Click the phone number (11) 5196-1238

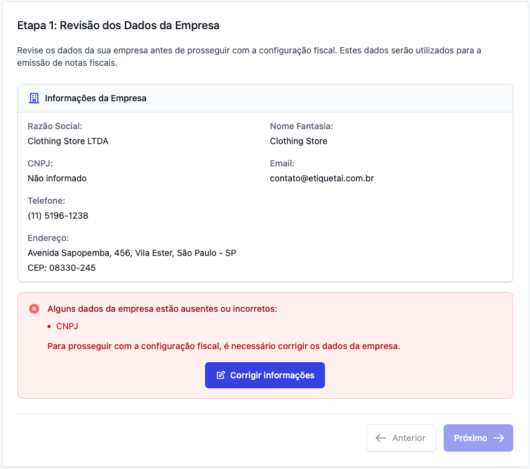point(58,216)
